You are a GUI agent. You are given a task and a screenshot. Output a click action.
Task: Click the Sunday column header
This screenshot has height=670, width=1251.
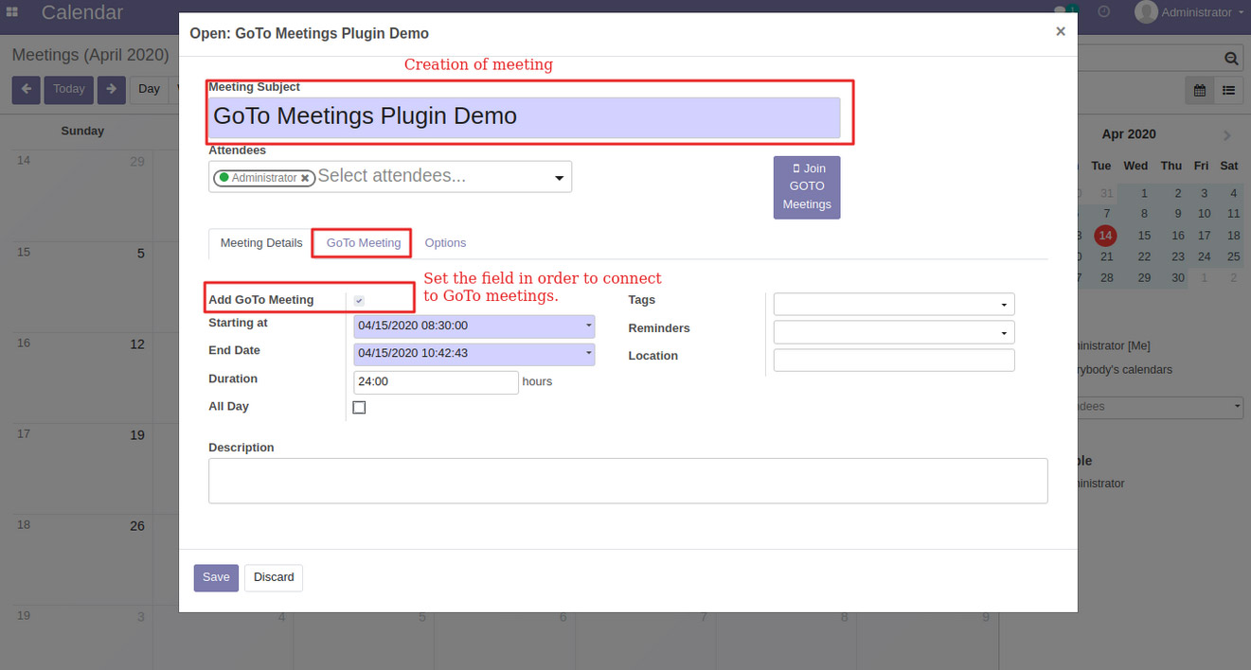pyautogui.click(x=82, y=131)
